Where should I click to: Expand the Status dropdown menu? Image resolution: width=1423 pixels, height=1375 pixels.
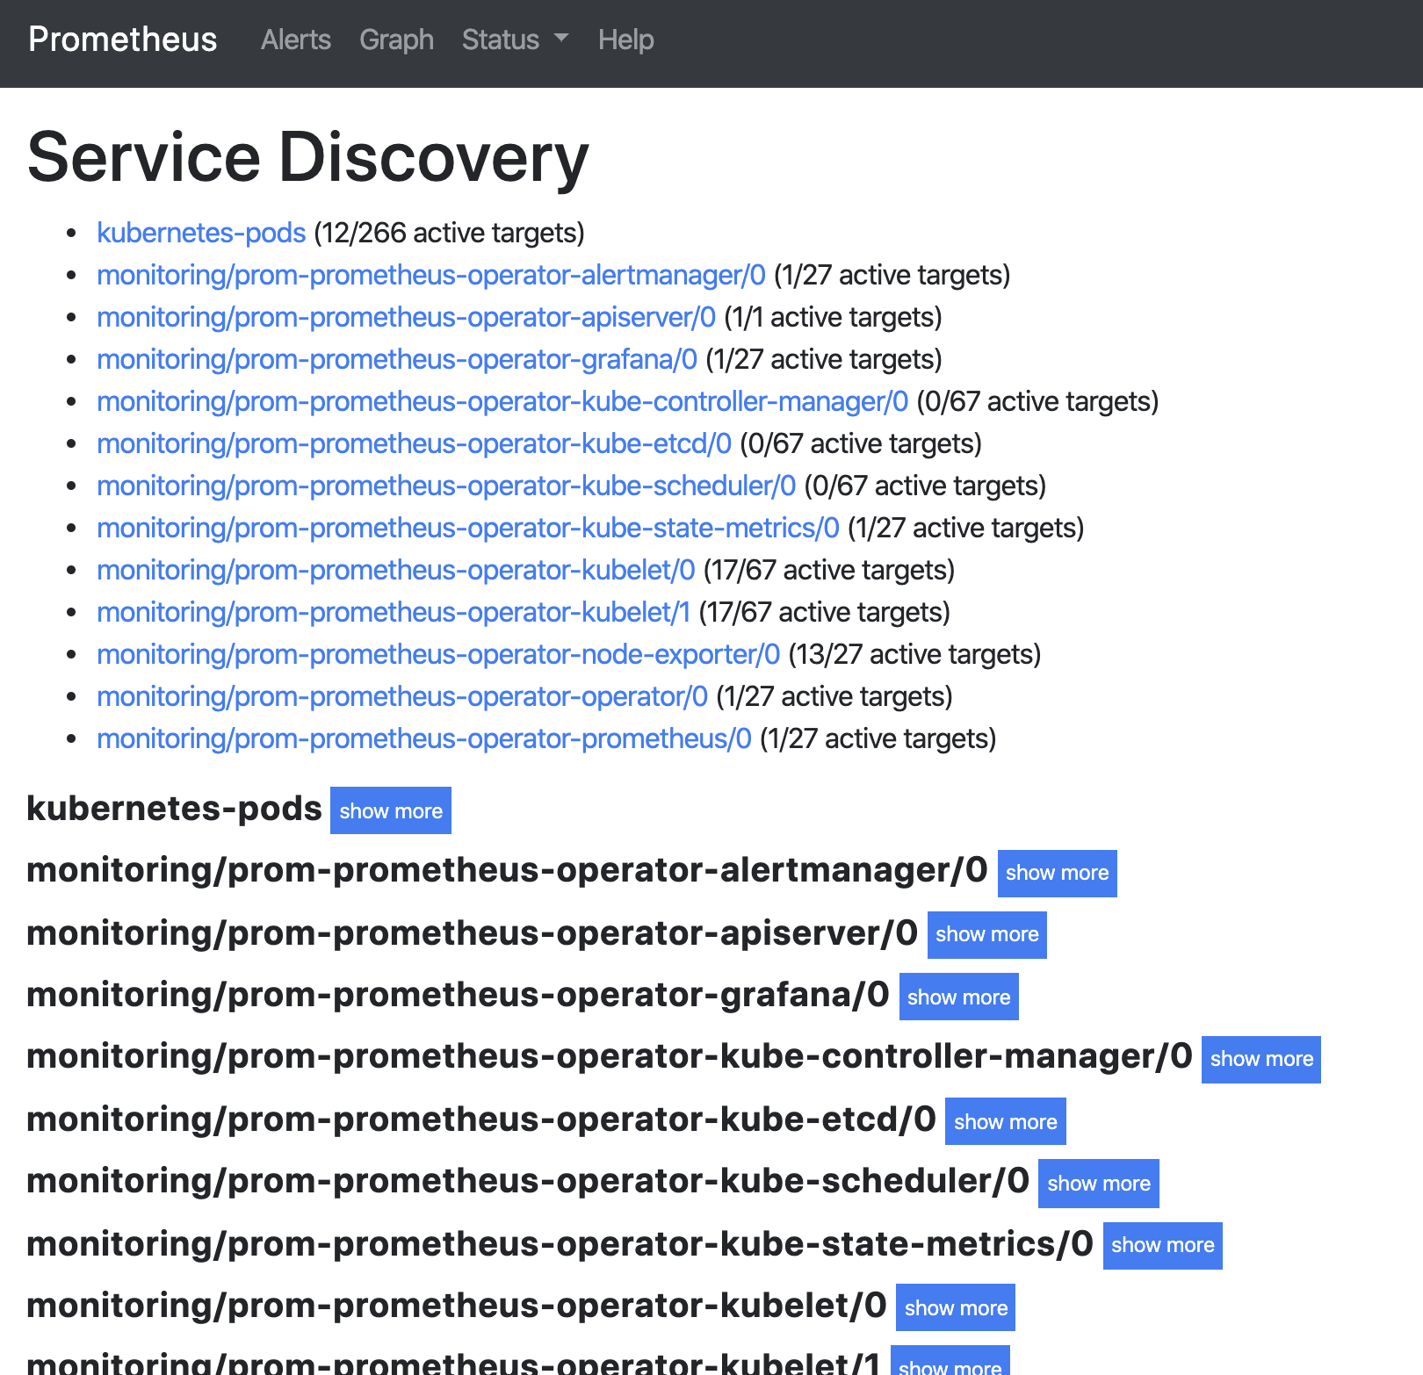coord(516,40)
